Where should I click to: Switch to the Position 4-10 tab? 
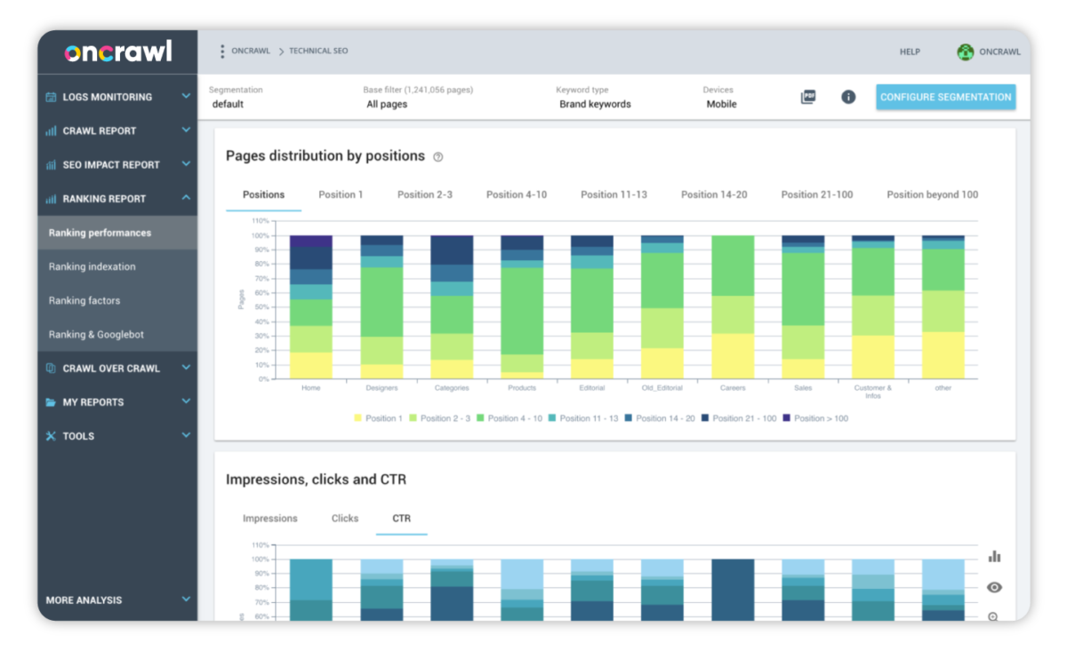click(517, 195)
